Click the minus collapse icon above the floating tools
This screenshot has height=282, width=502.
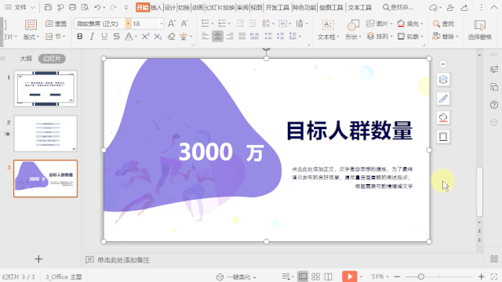(443, 64)
